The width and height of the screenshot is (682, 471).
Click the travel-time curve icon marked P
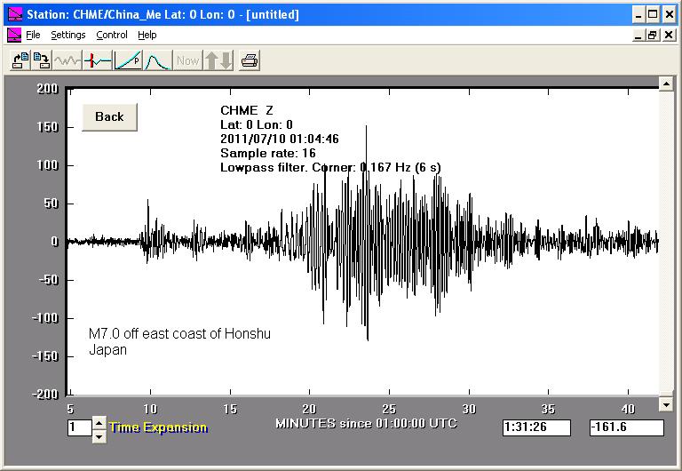[x=128, y=60]
